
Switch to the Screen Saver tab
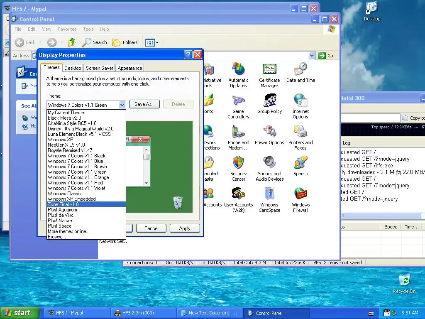coord(100,68)
